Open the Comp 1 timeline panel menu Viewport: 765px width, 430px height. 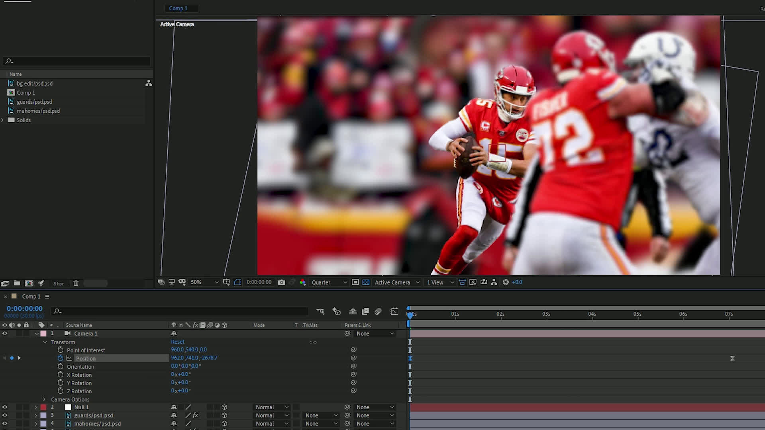[x=47, y=297]
